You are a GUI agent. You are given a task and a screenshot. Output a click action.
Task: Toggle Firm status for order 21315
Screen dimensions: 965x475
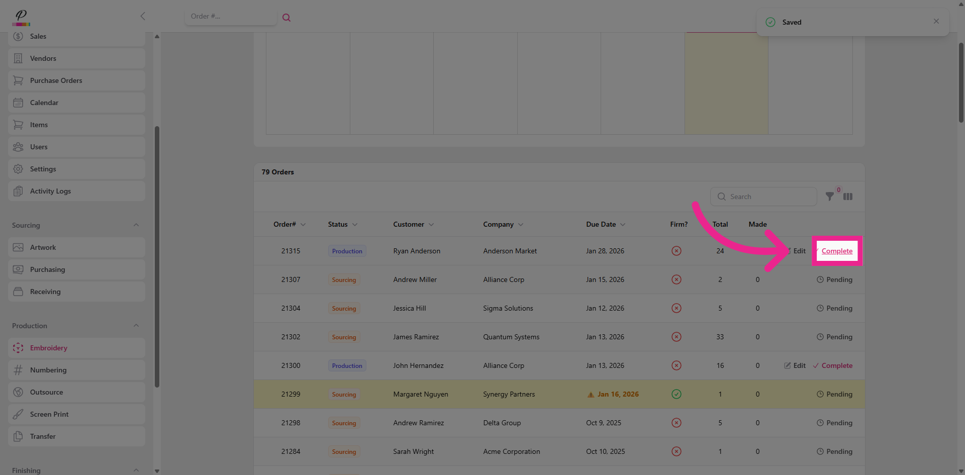click(x=677, y=251)
